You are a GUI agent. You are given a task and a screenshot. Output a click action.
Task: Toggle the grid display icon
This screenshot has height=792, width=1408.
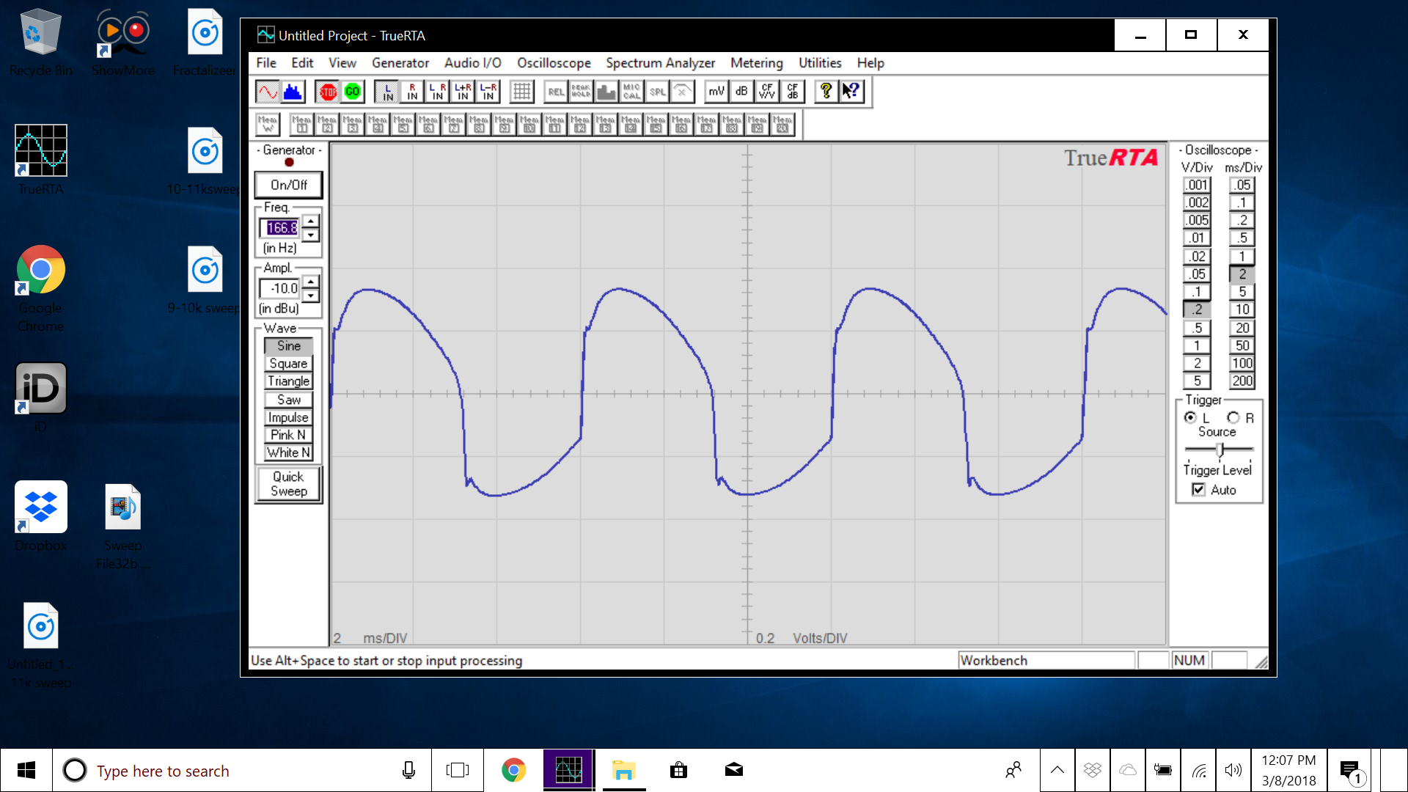pos(521,92)
